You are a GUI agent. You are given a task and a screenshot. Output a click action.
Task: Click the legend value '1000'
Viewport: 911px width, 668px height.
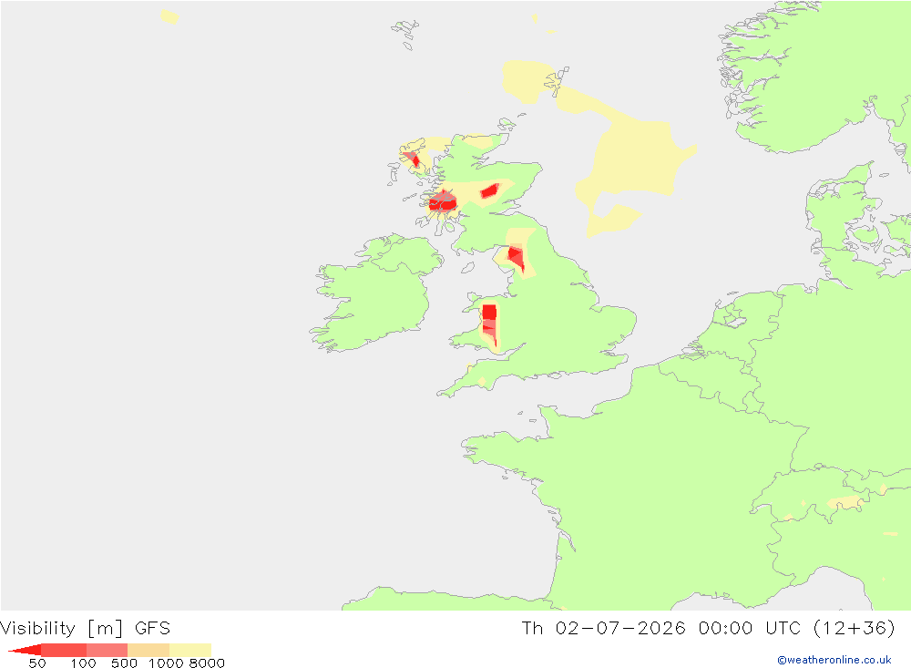coord(166,663)
